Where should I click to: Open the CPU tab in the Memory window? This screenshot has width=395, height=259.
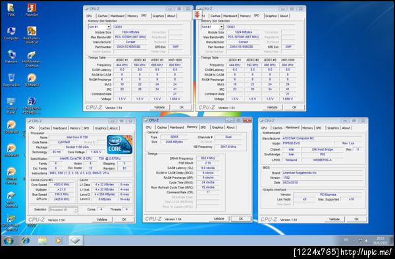pos(149,128)
